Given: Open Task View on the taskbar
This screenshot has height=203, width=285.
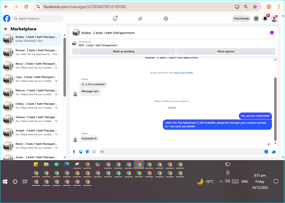Looking at the screenshot, I should (25, 182).
